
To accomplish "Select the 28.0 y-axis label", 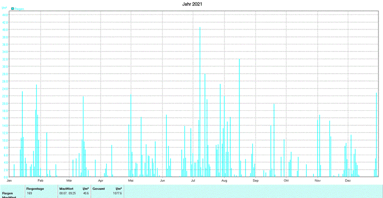I will pyautogui.click(x=5, y=74).
